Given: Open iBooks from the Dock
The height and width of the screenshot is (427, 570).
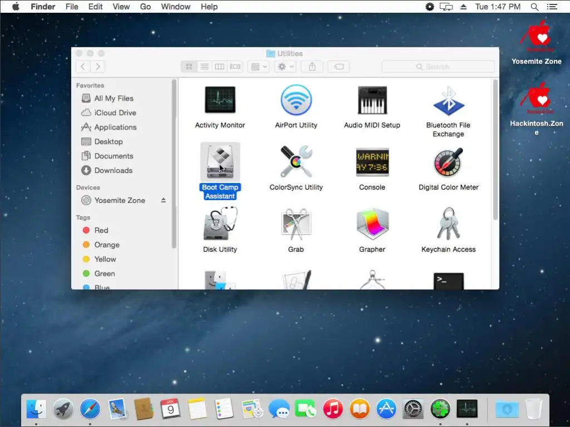Looking at the screenshot, I should coord(360,409).
